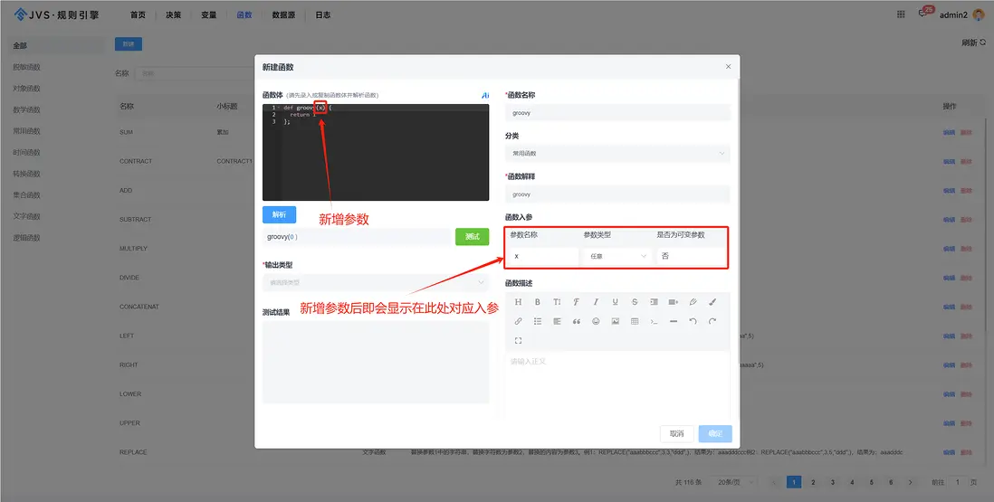Select 数学函数 category in sidebar
The height and width of the screenshot is (502, 994).
click(26, 109)
